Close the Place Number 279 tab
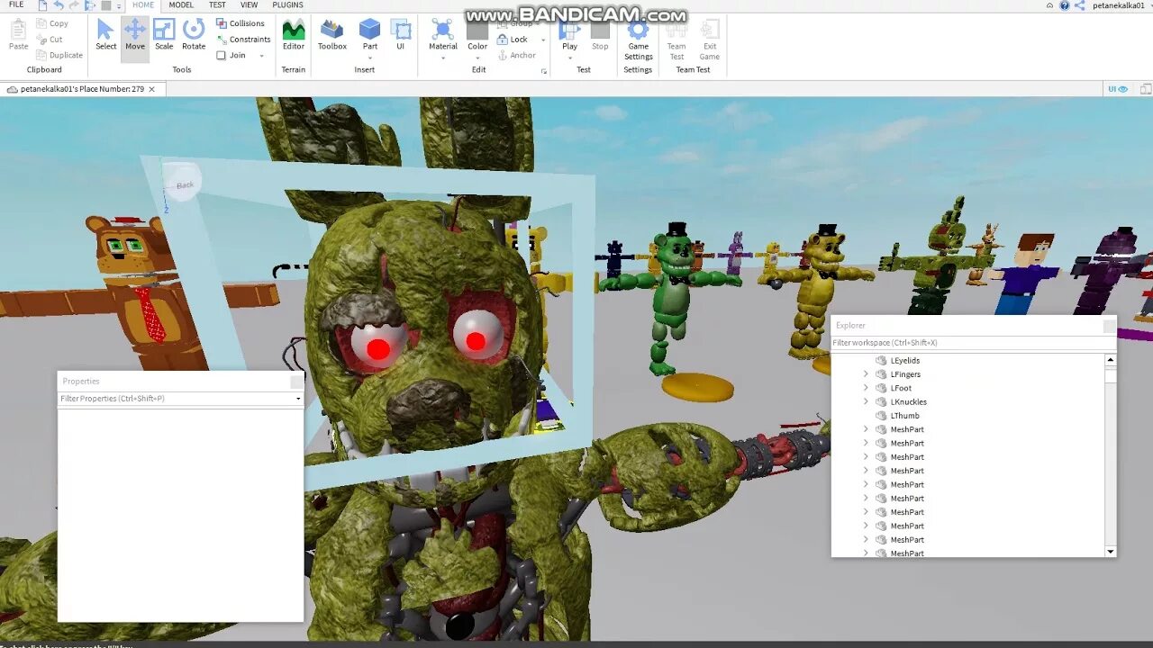Screen dimensions: 1153x648 (152, 89)
